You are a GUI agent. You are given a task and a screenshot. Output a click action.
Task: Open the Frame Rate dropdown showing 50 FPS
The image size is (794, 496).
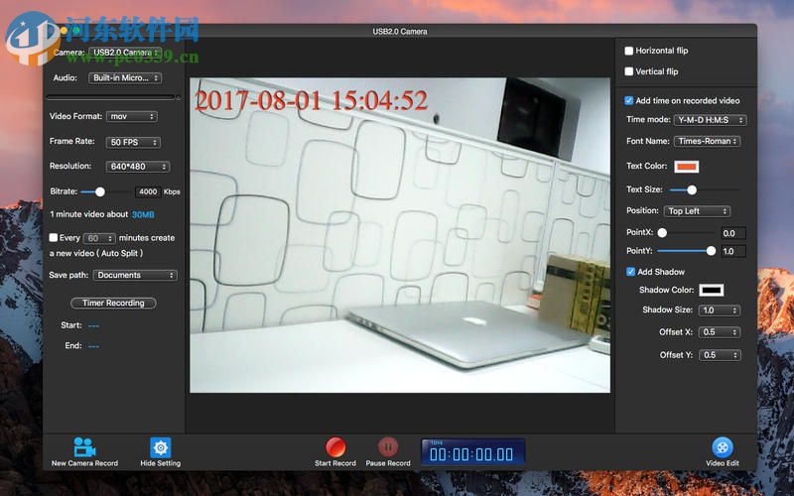[133, 142]
